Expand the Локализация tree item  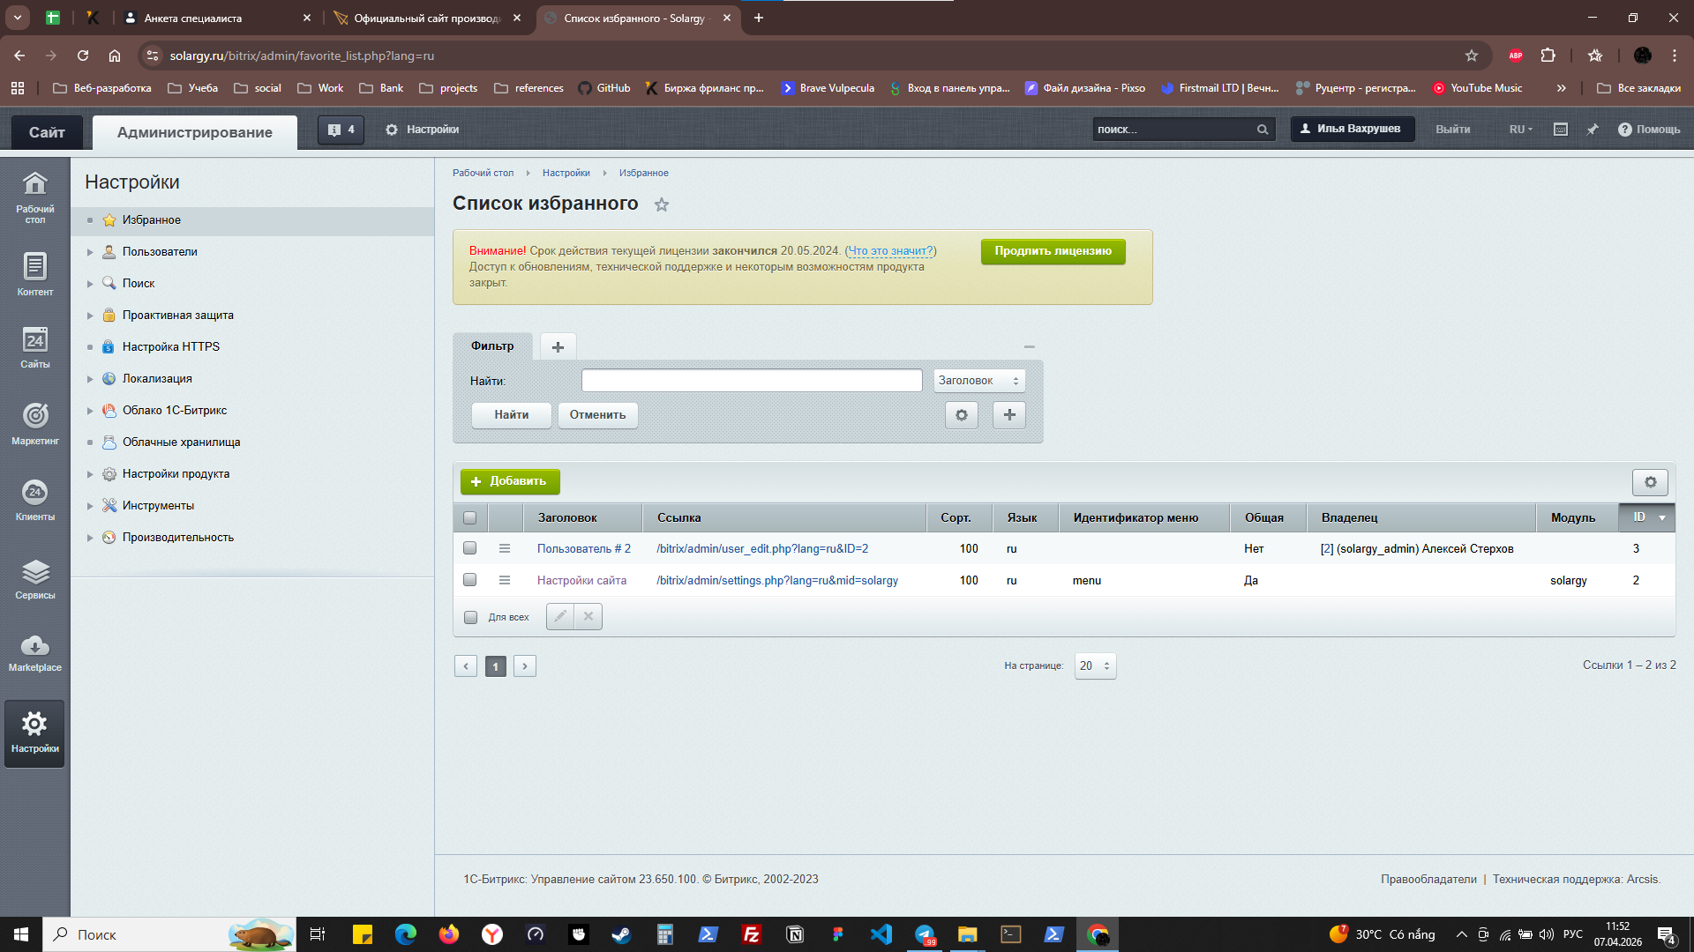90,379
